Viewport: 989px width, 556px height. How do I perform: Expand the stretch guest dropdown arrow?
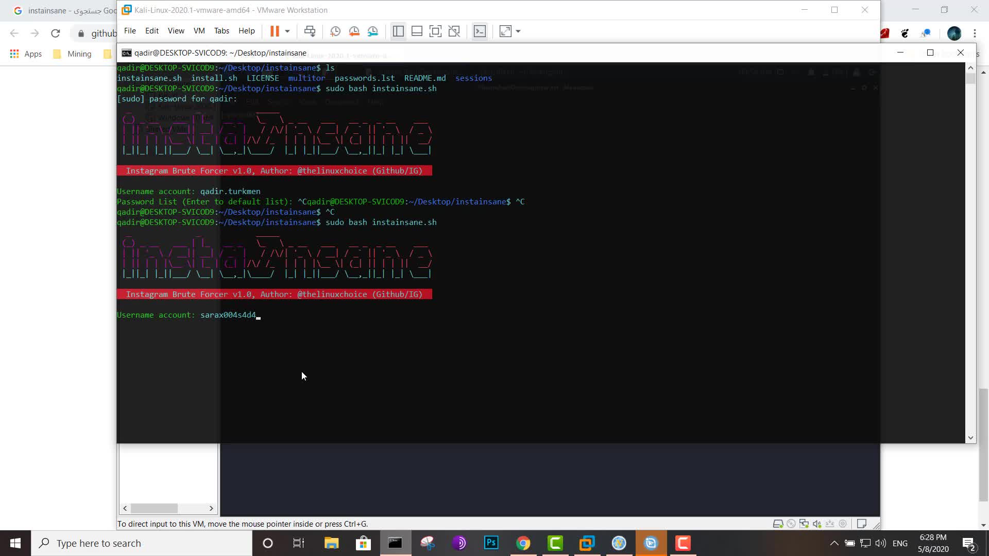point(518,31)
